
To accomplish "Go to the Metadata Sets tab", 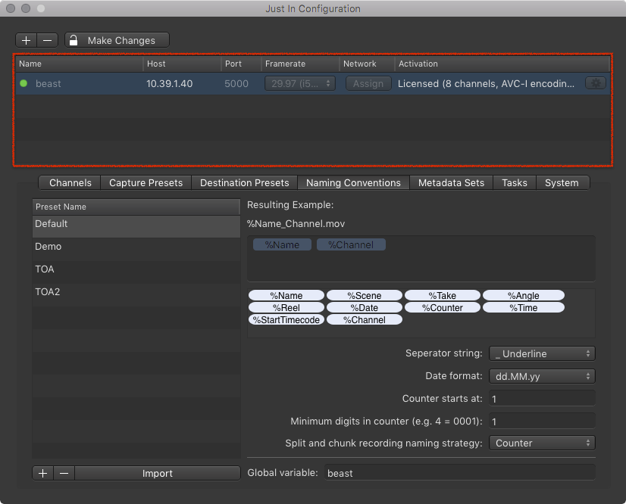I will (x=451, y=182).
